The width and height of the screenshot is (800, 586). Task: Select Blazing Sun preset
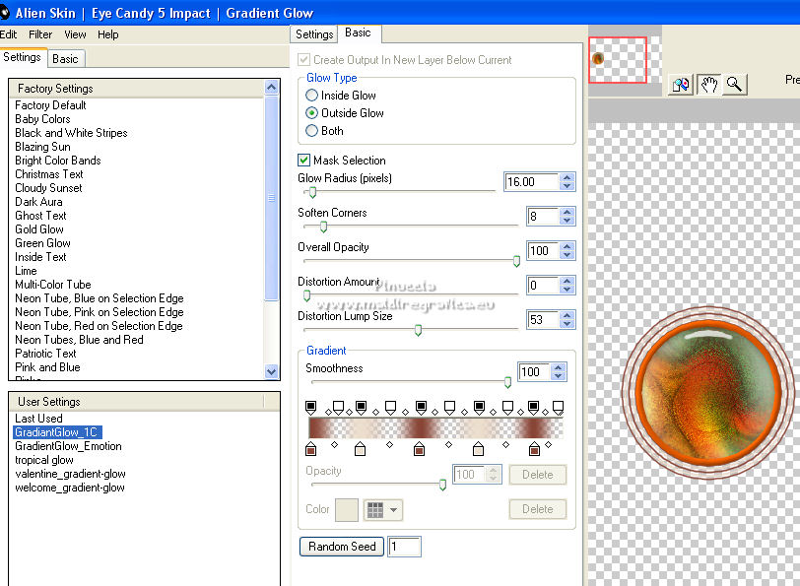tap(43, 147)
